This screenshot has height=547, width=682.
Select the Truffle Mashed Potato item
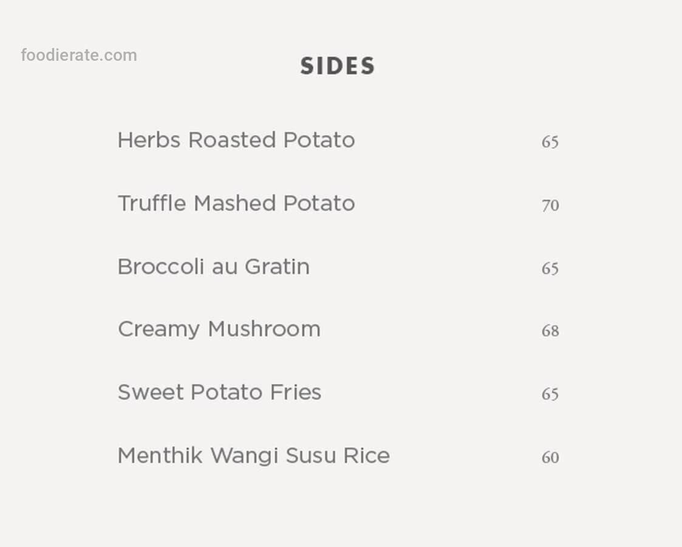236,204
